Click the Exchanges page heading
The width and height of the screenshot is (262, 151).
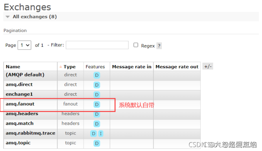tap(27, 7)
